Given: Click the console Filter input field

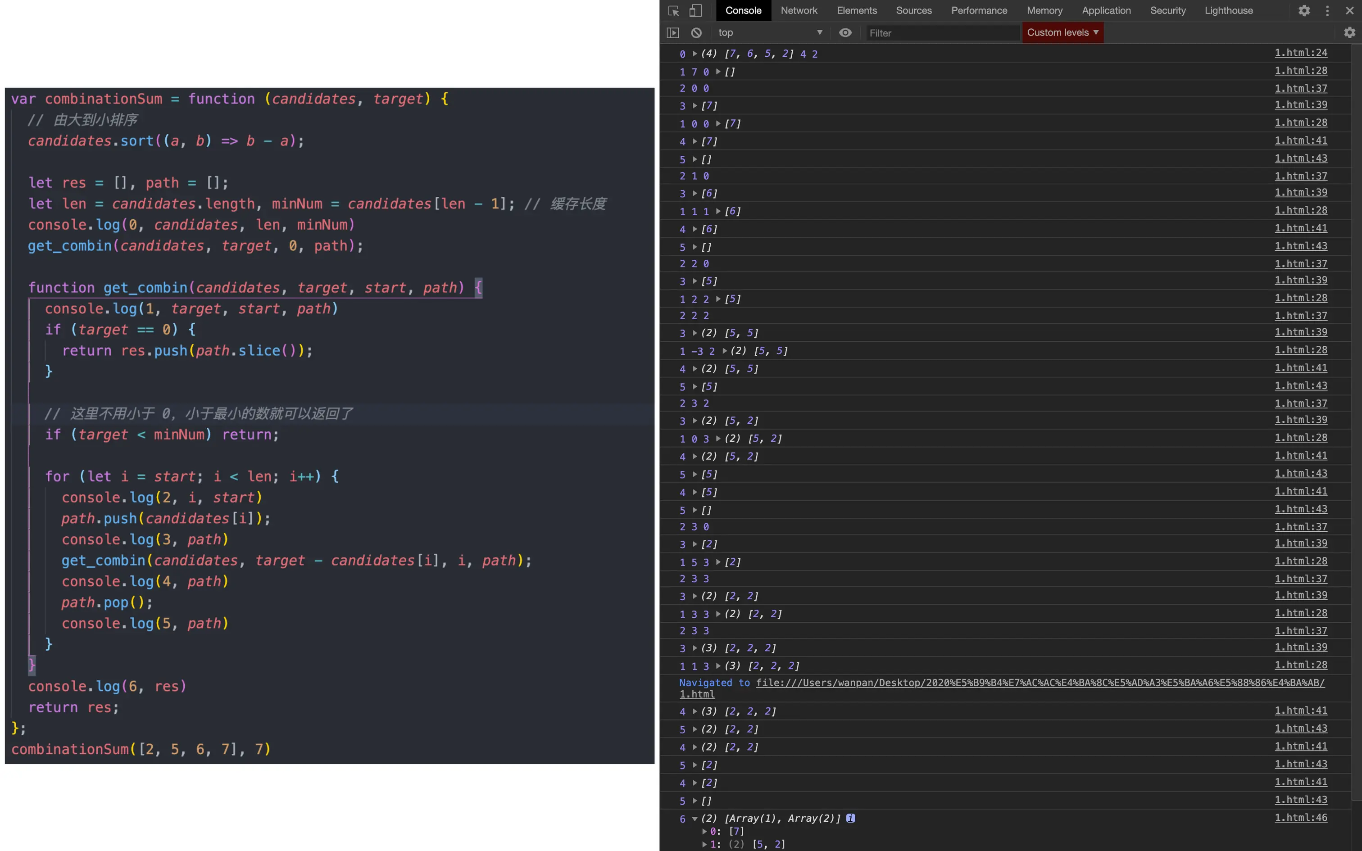Looking at the screenshot, I should [942, 33].
